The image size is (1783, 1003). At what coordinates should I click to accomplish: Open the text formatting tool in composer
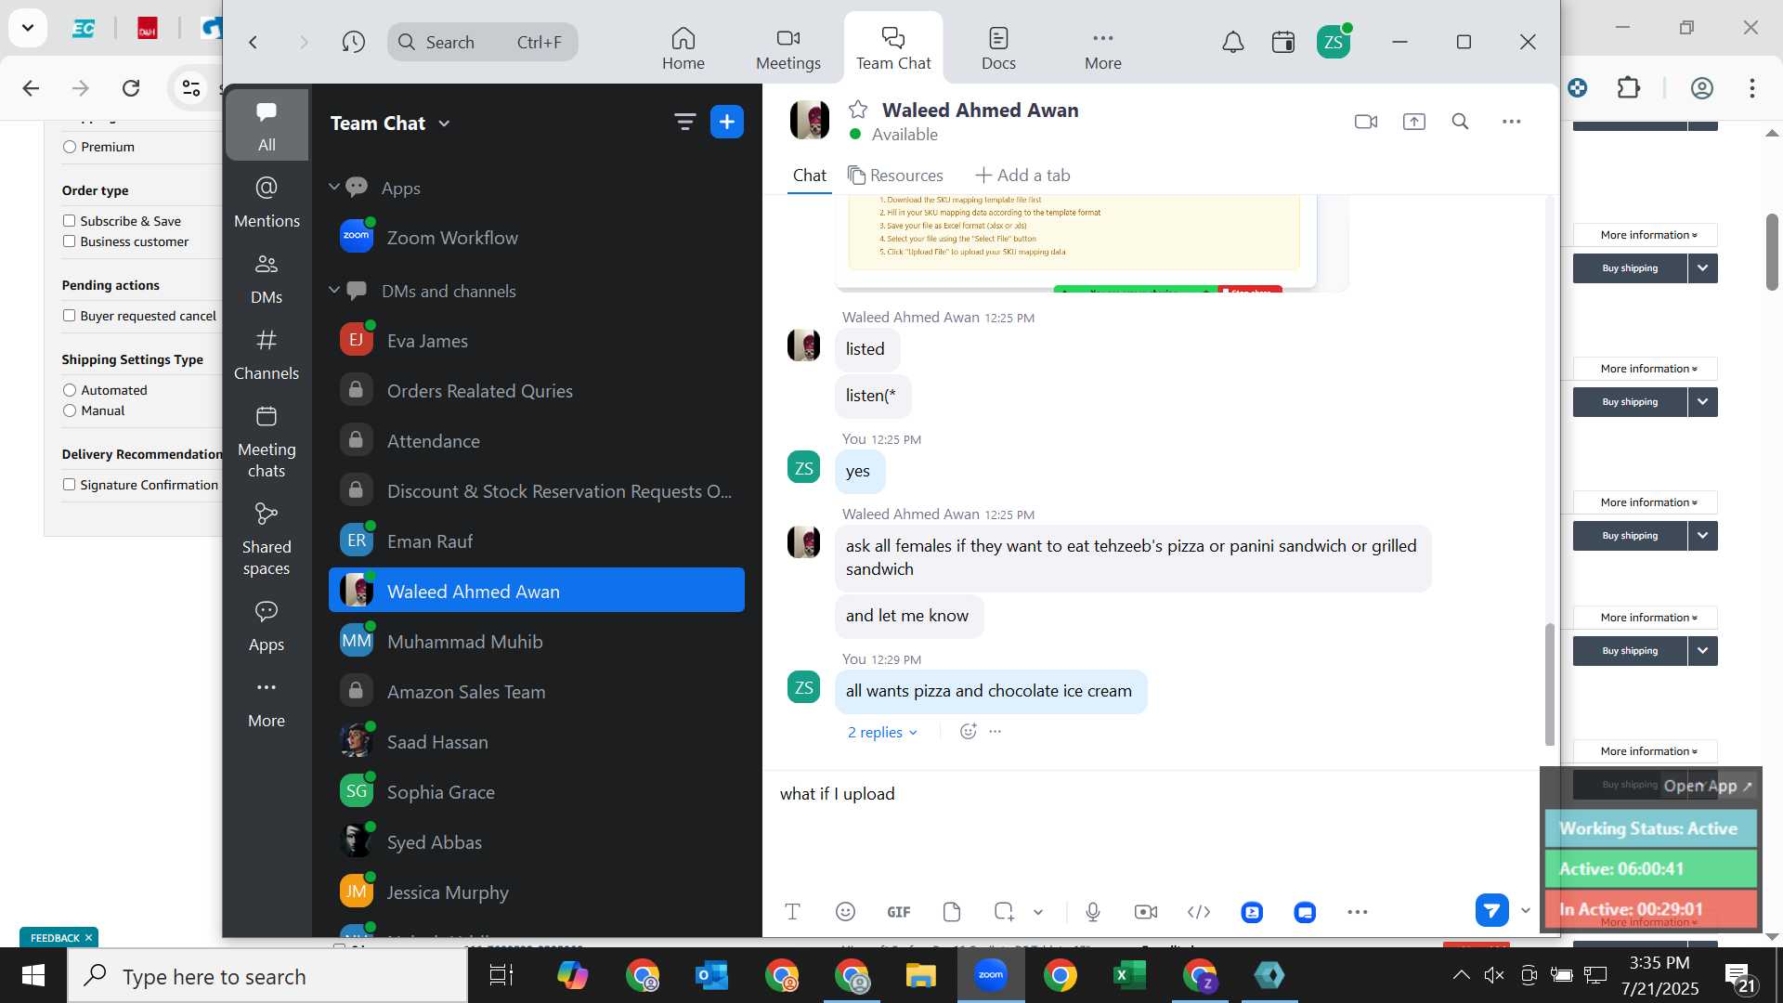pos(792,912)
